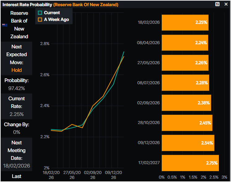The width and height of the screenshot is (231, 182).
Task: Toggle the Current series legend box
Action: 40,13
